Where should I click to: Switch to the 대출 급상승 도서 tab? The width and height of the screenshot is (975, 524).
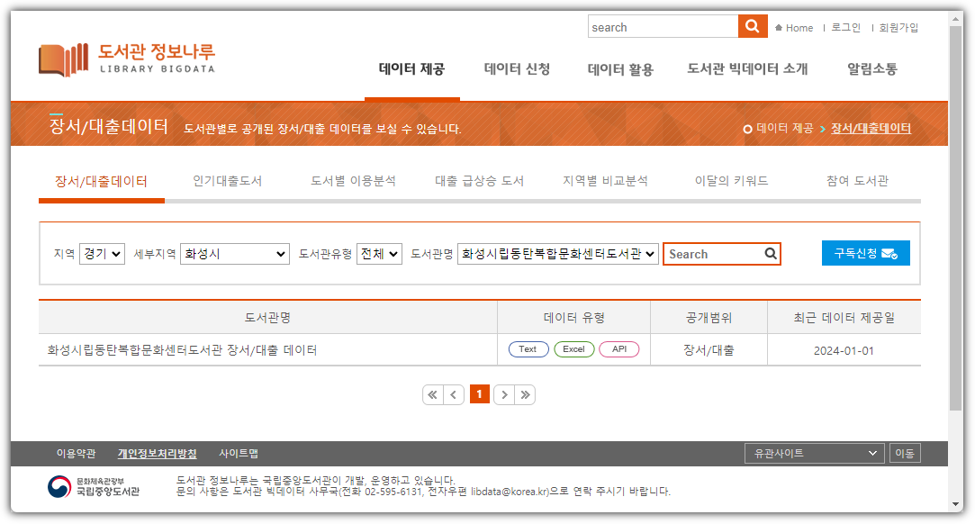click(480, 181)
